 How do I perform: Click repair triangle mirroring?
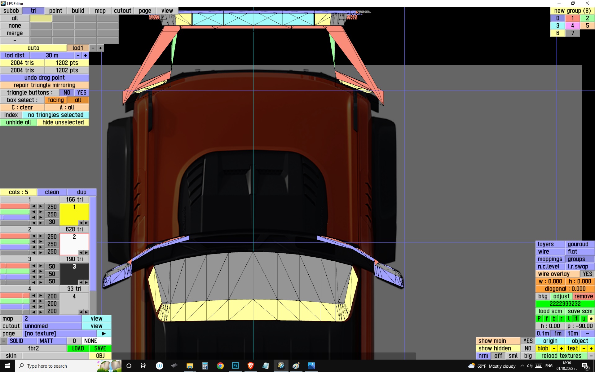(44, 85)
